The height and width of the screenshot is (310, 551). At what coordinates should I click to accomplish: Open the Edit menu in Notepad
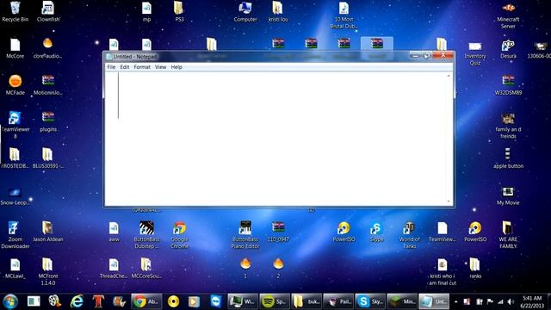[125, 67]
